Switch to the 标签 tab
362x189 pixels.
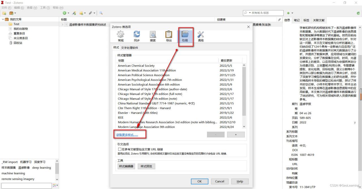coord(306,20)
